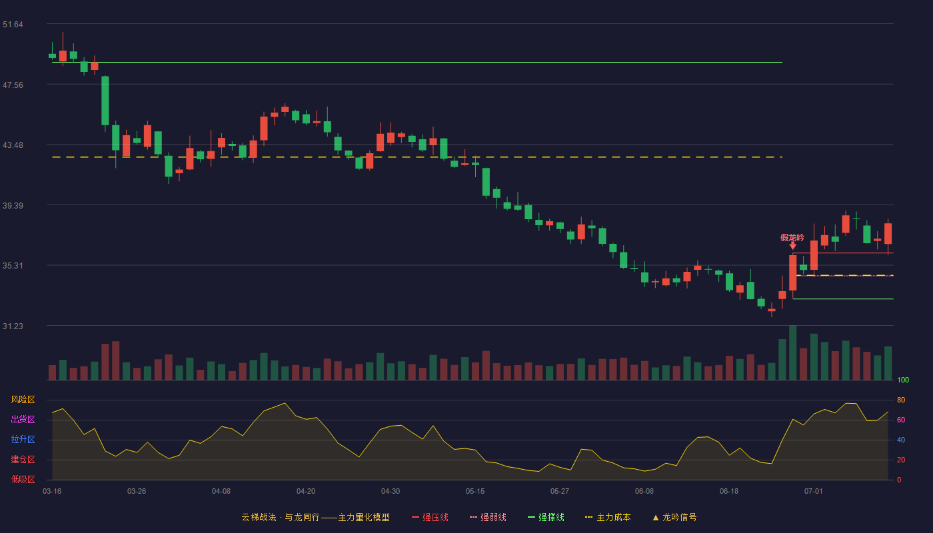The width and height of the screenshot is (933, 533).
Task: Select the 出货区 zone label
Action: point(23,420)
